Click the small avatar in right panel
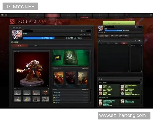 point(101,29)
